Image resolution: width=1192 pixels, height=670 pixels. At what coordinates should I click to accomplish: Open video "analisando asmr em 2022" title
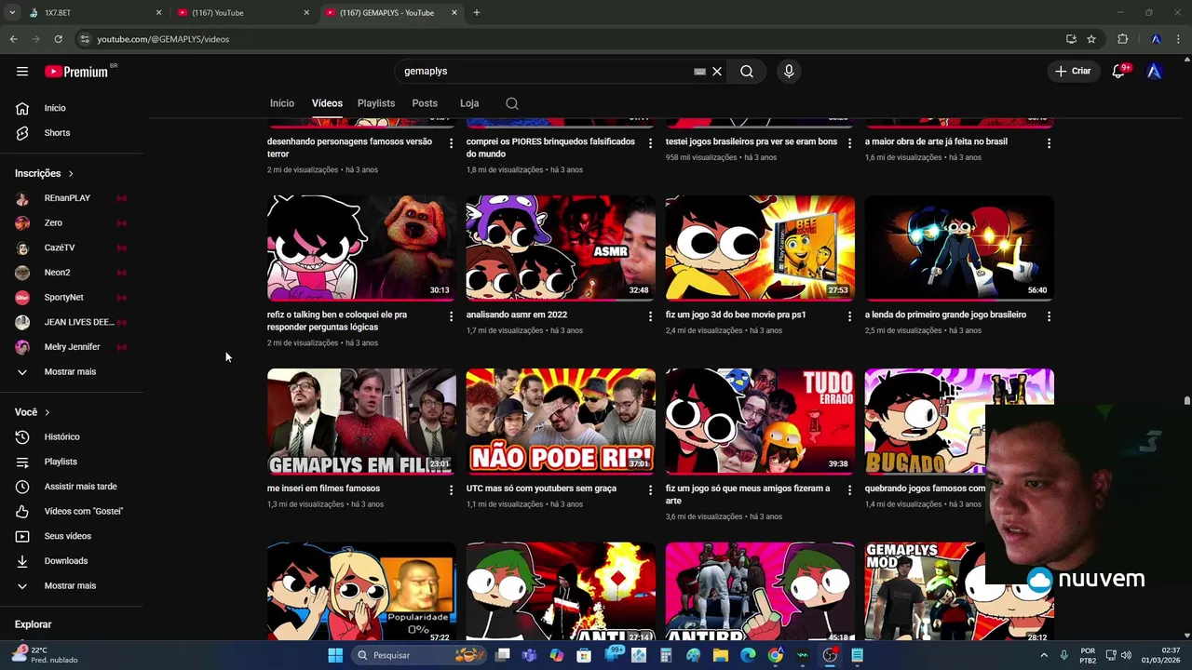pyautogui.click(x=517, y=315)
